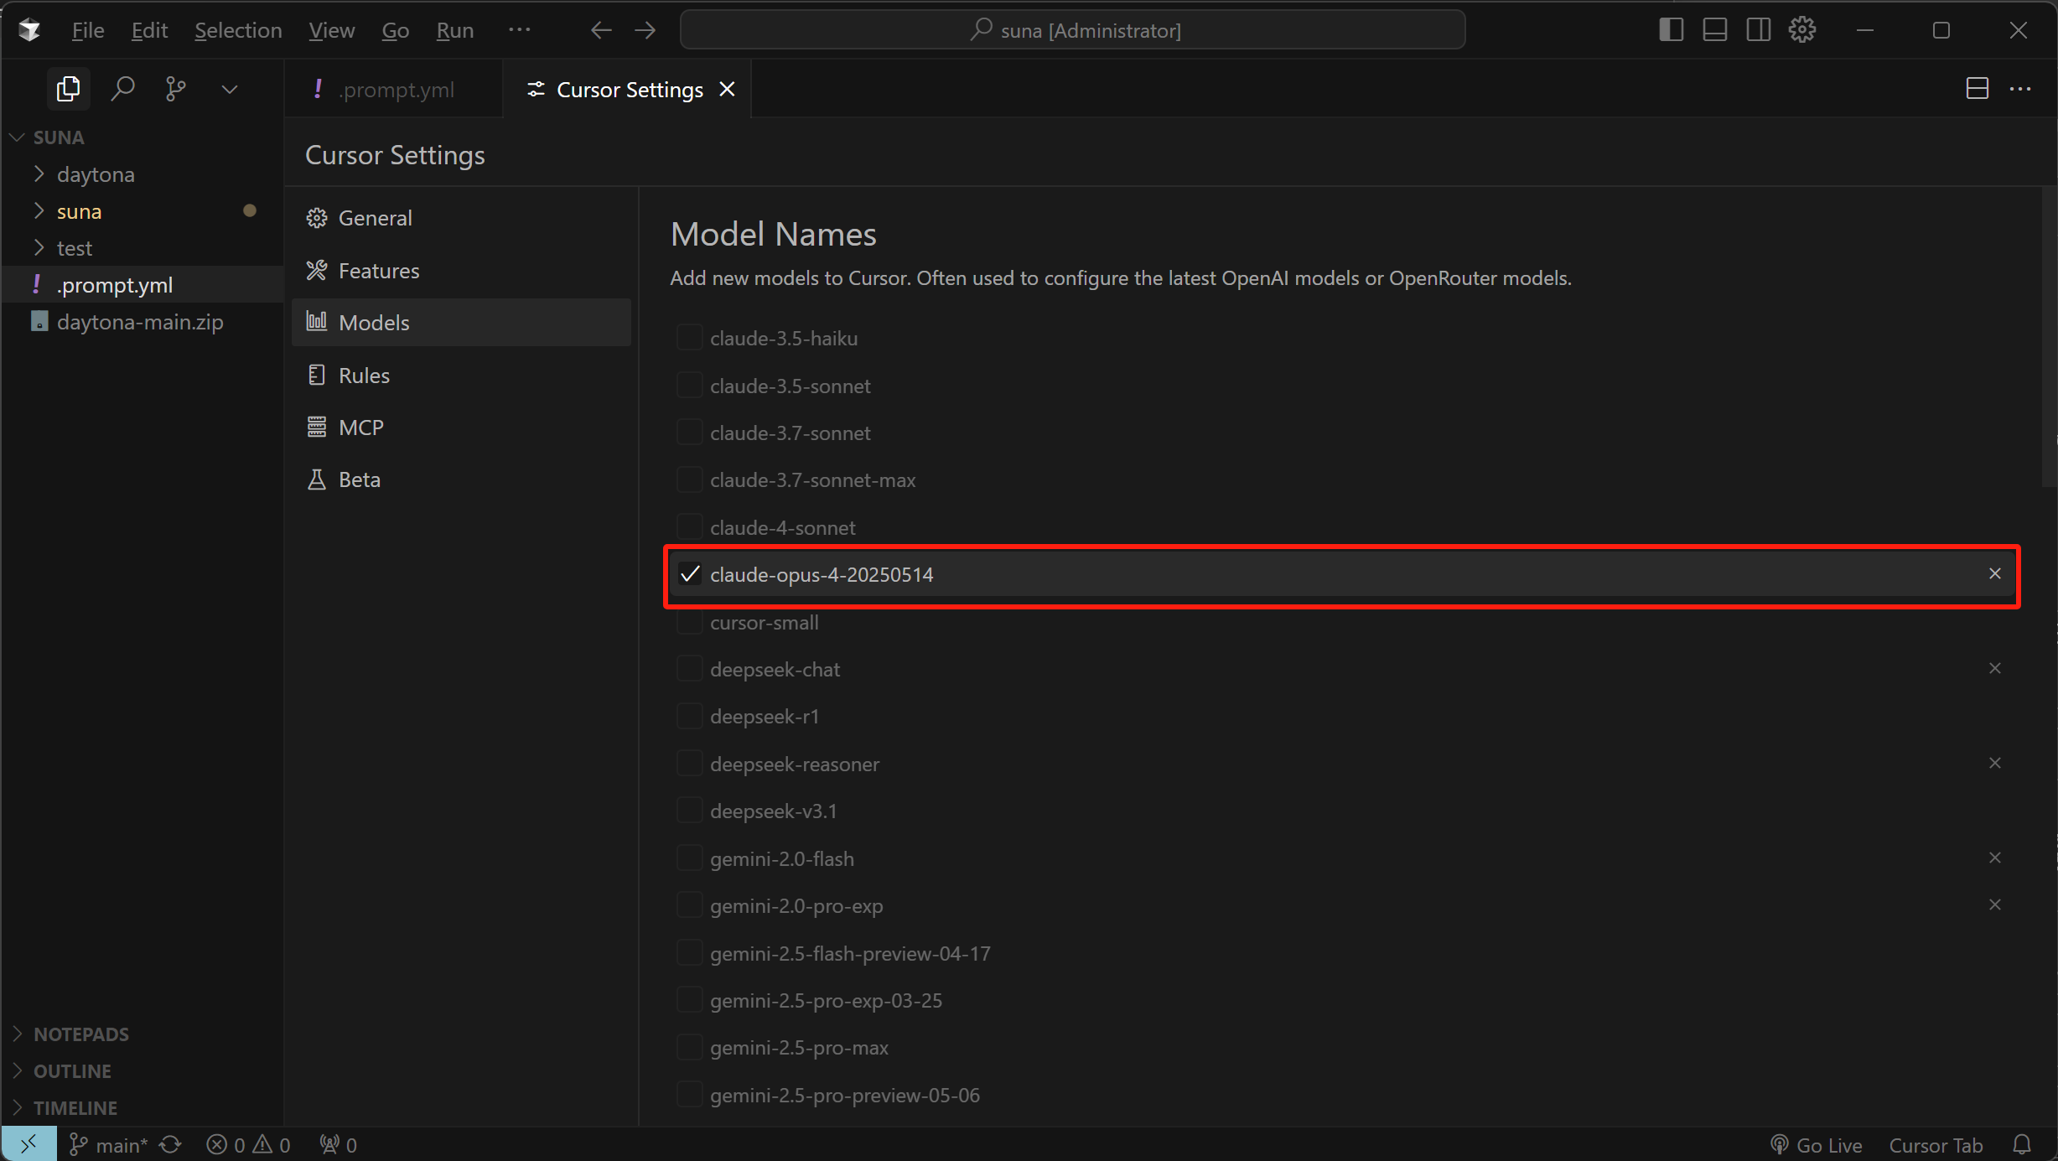Open Features settings section

pos(461,271)
